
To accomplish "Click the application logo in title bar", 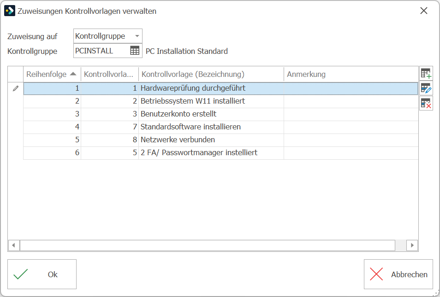I will tap(10, 11).
